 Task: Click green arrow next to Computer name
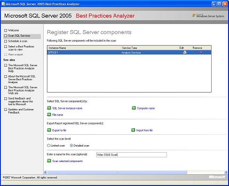[134, 108]
